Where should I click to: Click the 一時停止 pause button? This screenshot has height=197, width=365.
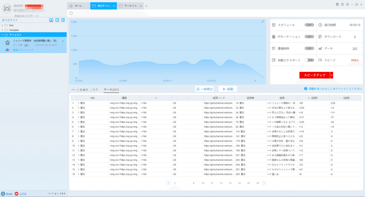(204, 89)
